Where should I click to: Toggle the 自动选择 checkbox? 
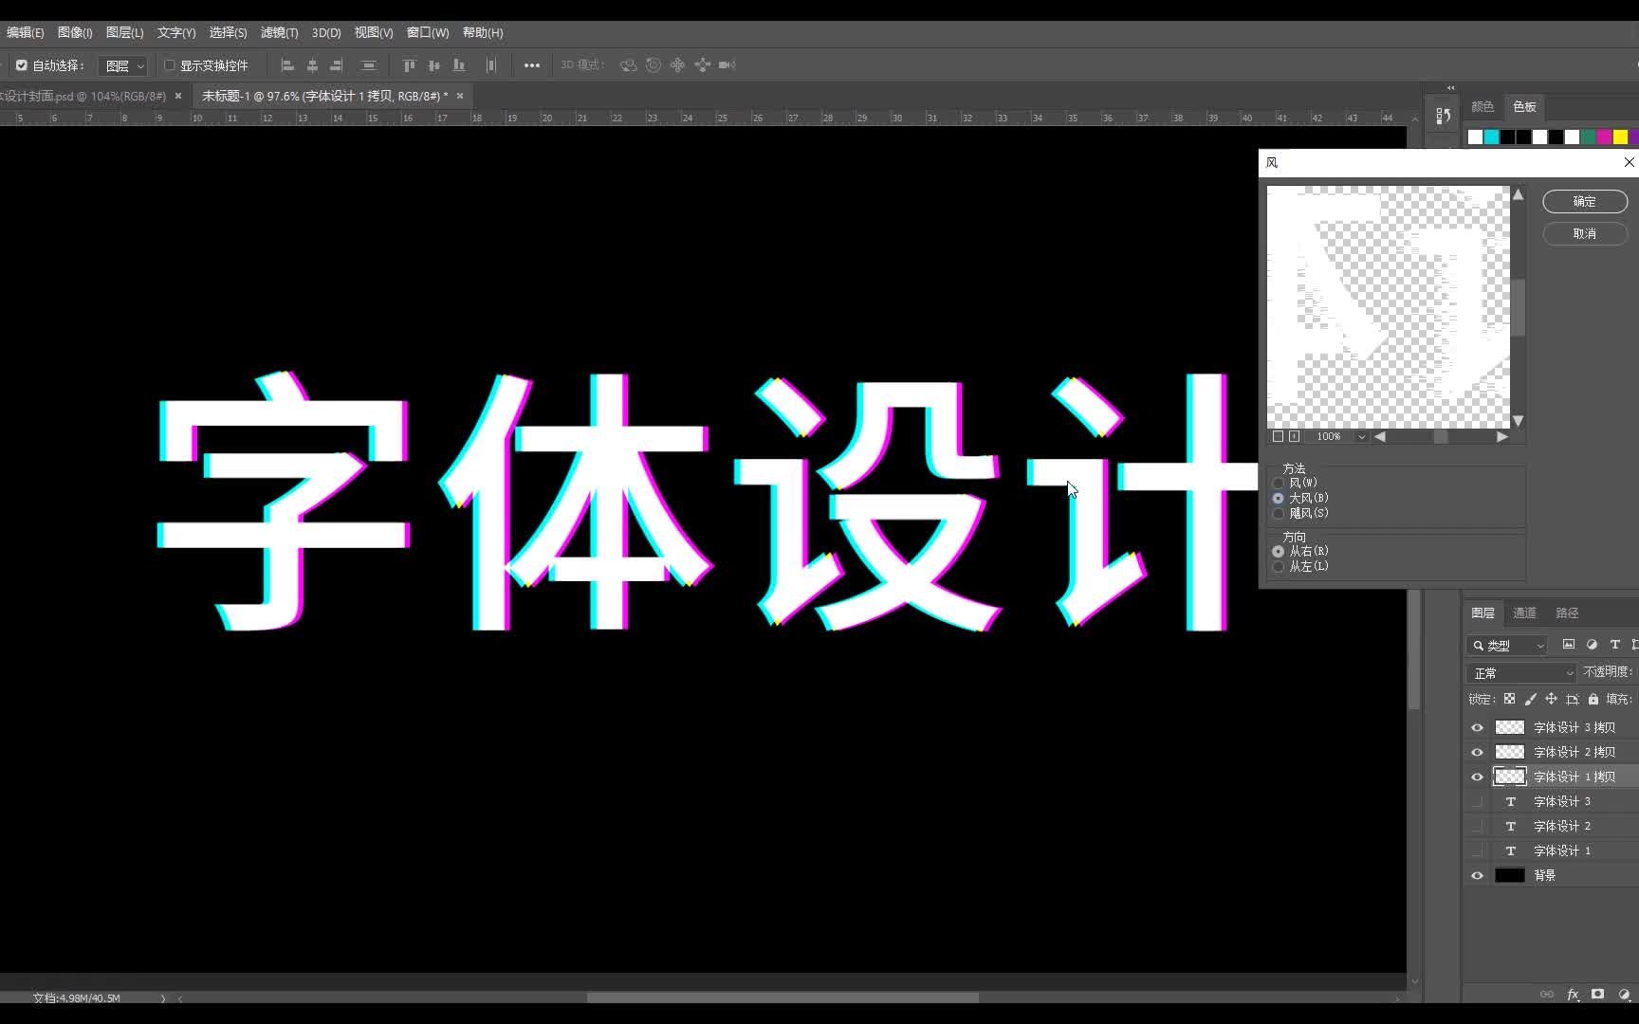(22, 65)
